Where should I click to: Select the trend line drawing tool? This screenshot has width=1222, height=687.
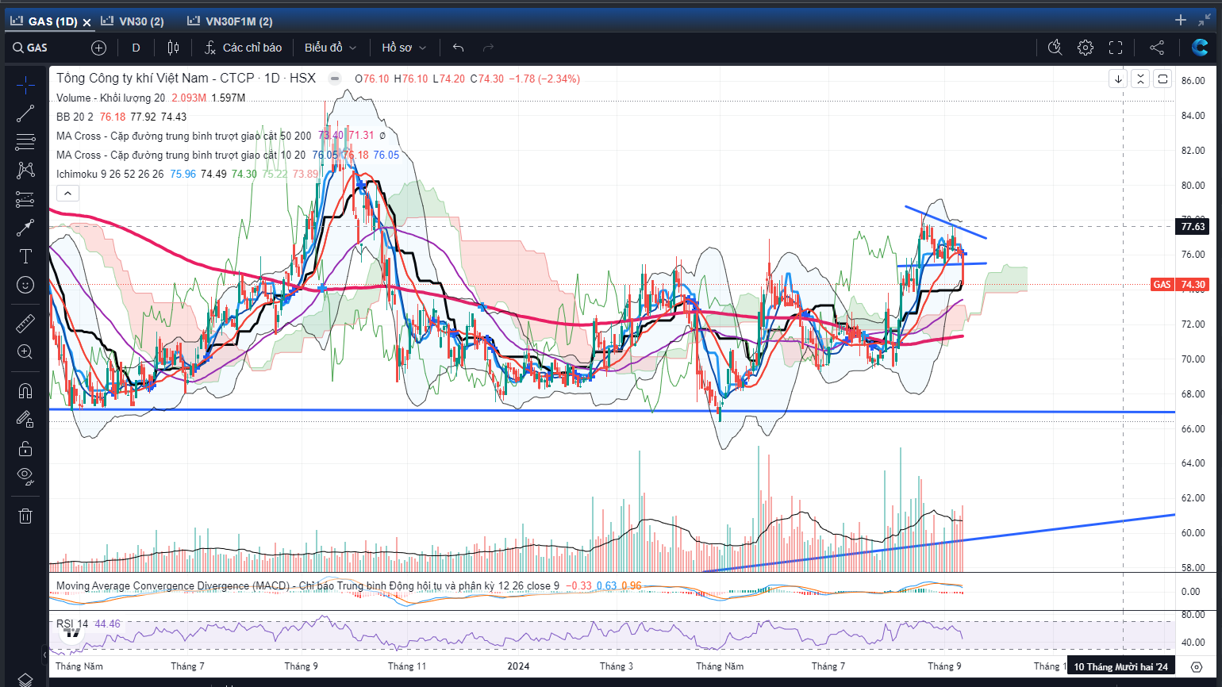(25, 113)
